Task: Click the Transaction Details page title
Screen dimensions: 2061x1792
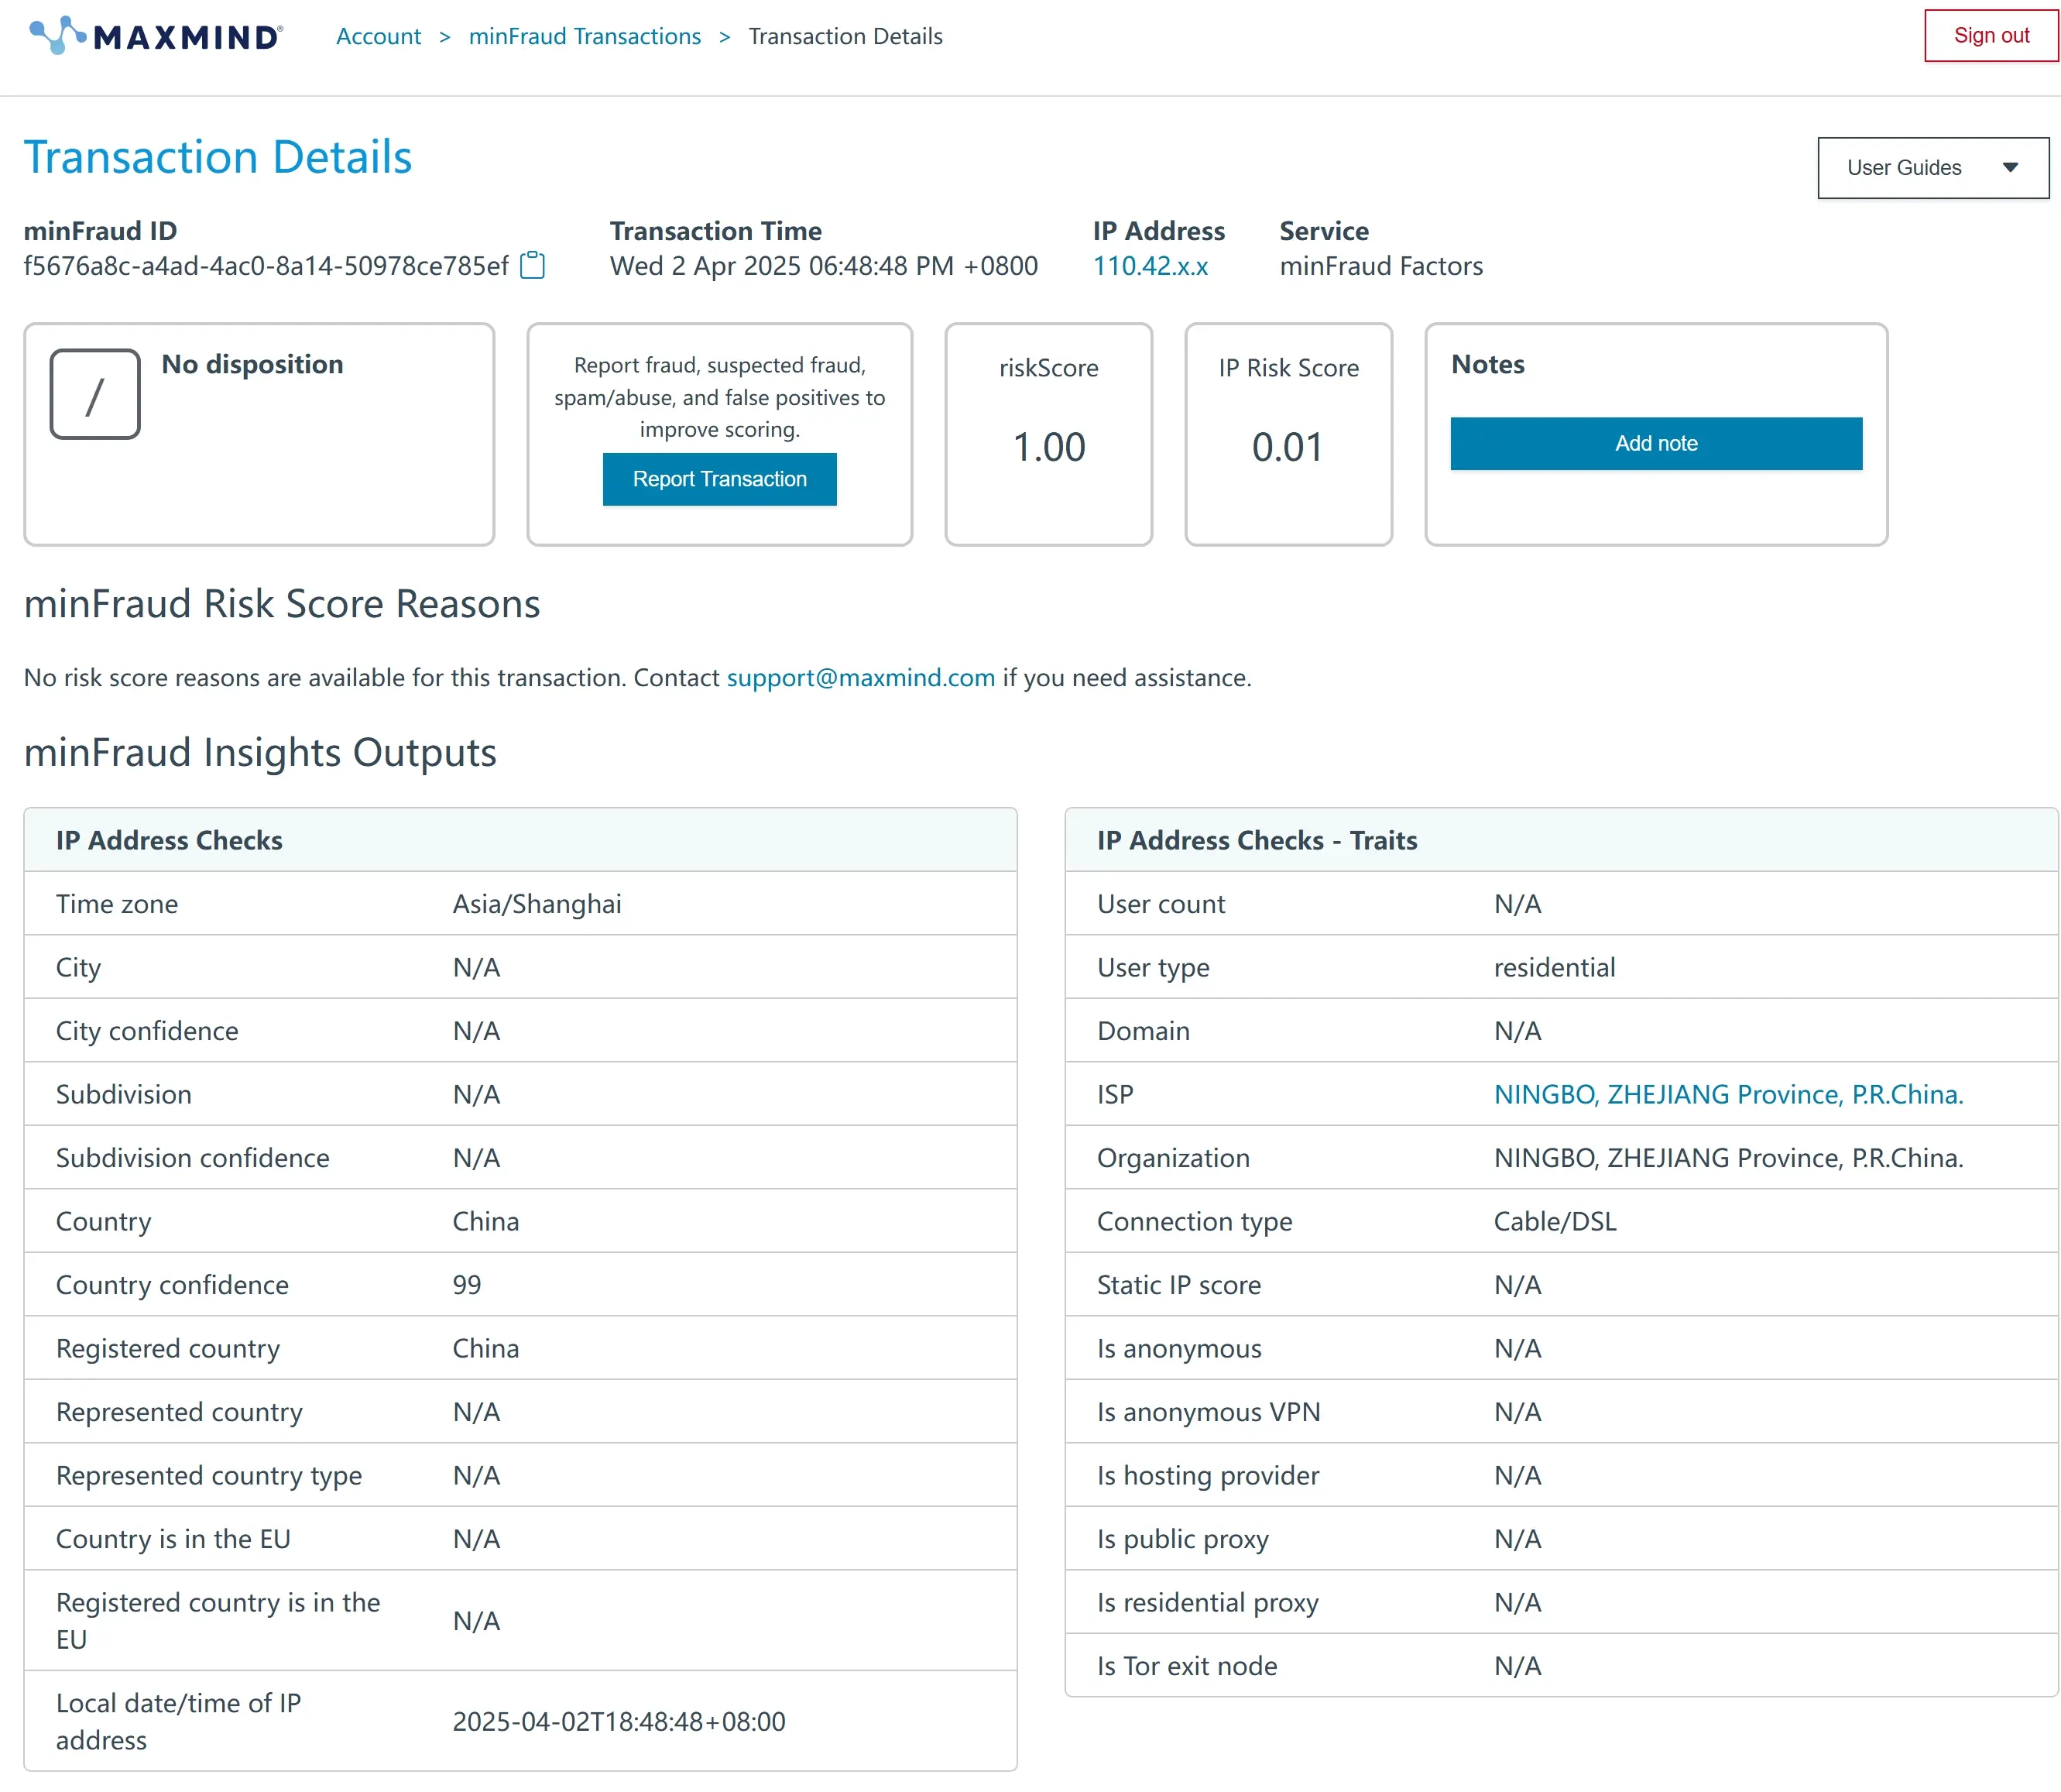Action: 218,157
